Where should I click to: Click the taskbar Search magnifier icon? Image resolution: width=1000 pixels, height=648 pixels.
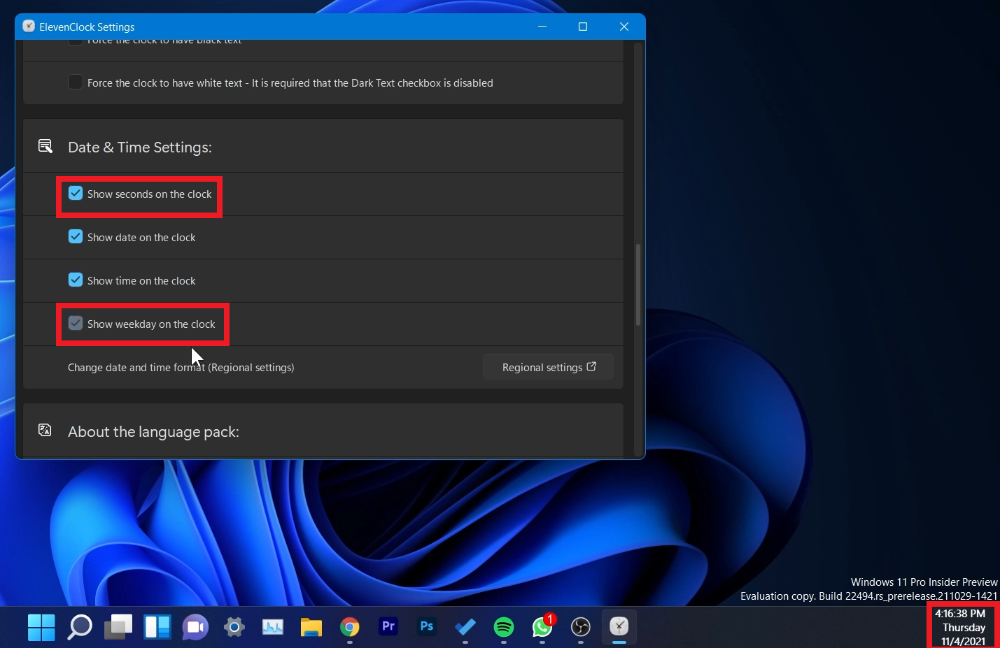(80, 627)
